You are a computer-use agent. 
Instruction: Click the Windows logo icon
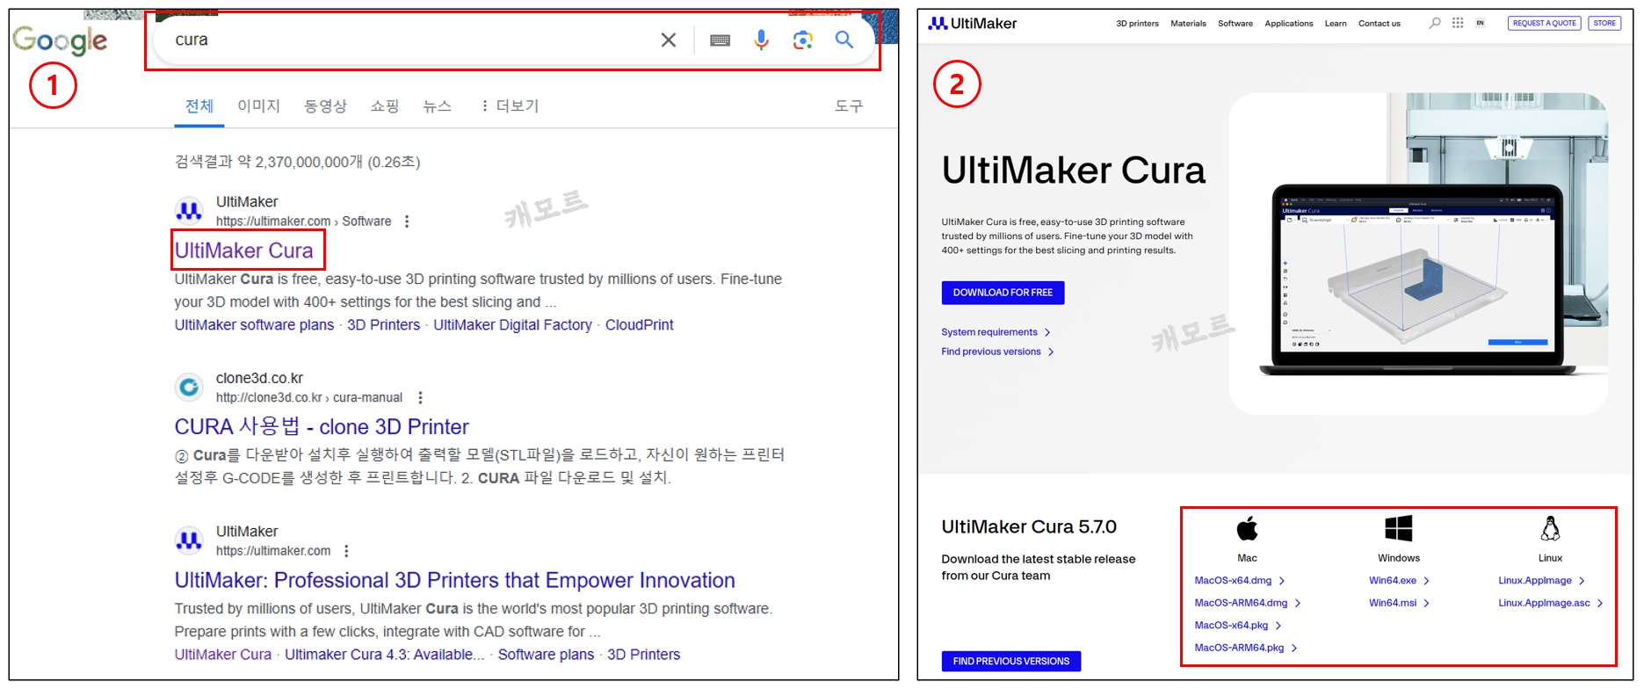pos(1398,528)
